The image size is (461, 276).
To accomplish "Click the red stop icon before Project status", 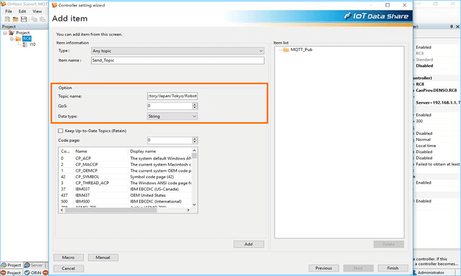I will pyautogui.click(x=4, y=272).
